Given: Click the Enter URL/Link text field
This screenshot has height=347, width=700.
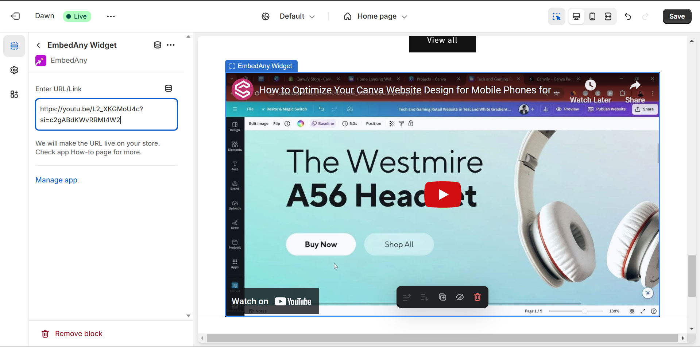Looking at the screenshot, I should pos(107,114).
